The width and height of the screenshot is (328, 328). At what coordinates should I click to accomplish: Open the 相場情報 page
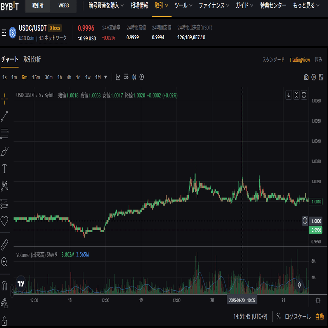coord(139,5)
